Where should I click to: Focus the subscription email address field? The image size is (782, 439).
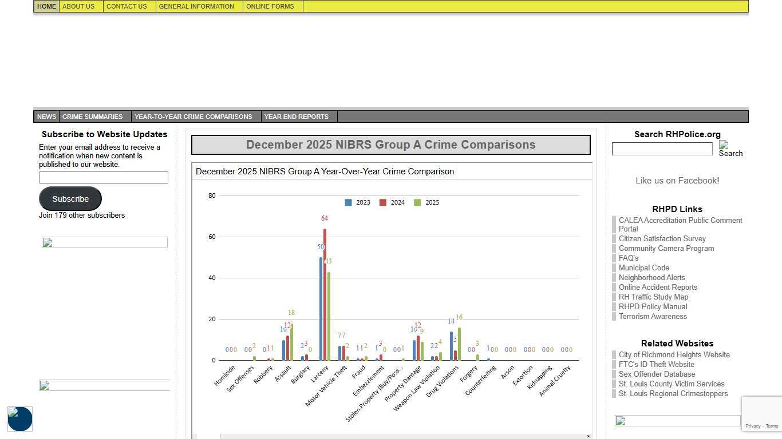point(104,178)
